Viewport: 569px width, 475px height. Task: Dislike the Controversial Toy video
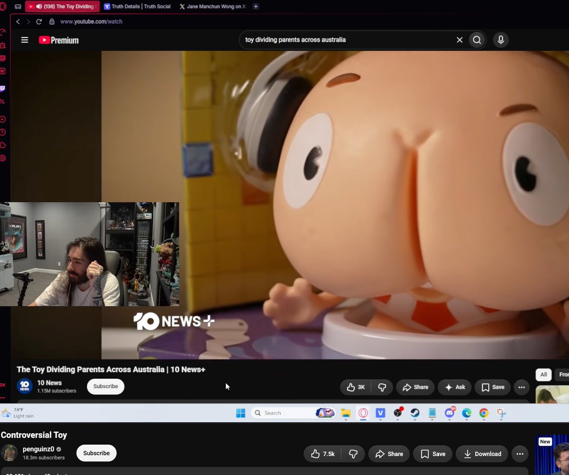[x=353, y=454]
